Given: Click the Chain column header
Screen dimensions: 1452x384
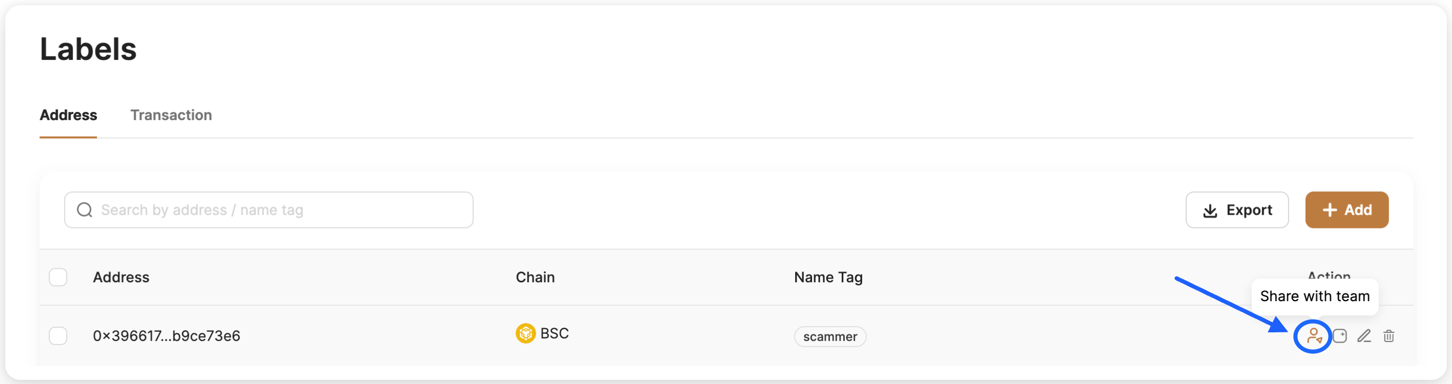Looking at the screenshot, I should [535, 277].
